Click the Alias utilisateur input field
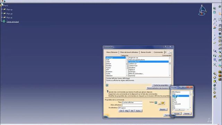Image resolution: width=222 pixels, height=125 pixels. tap(132, 105)
